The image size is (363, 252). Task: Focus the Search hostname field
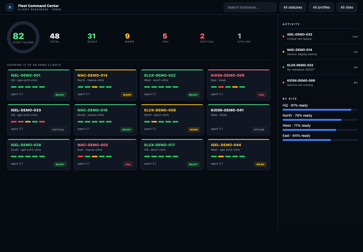(250, 7)
